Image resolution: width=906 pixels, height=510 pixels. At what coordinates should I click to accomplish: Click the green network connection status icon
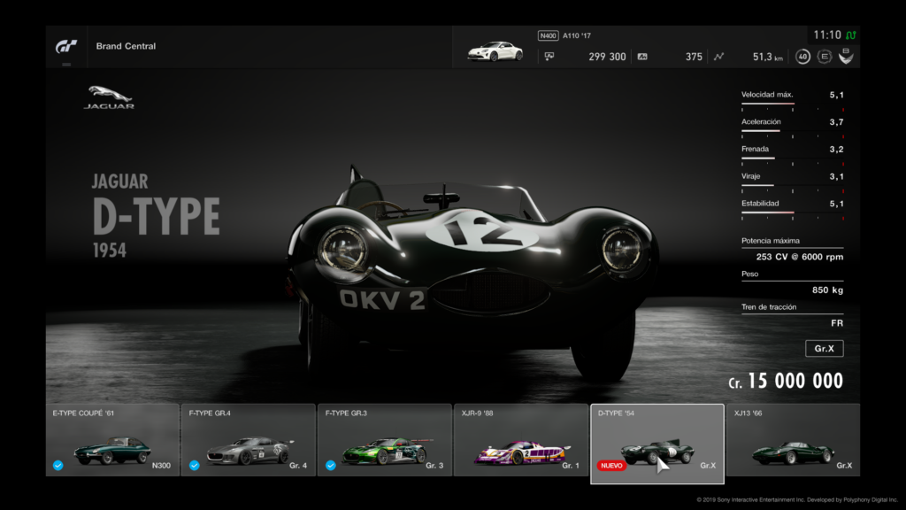point(851,35)
